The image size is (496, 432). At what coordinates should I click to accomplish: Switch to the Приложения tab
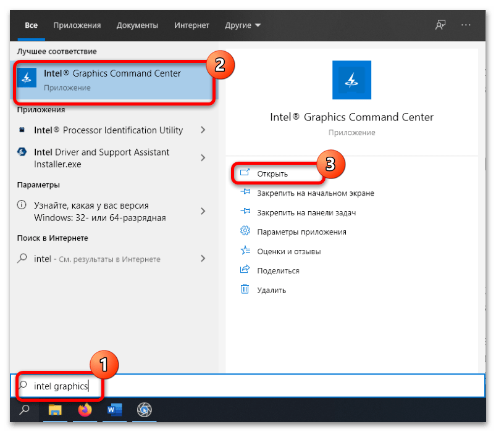coord(77,25)
